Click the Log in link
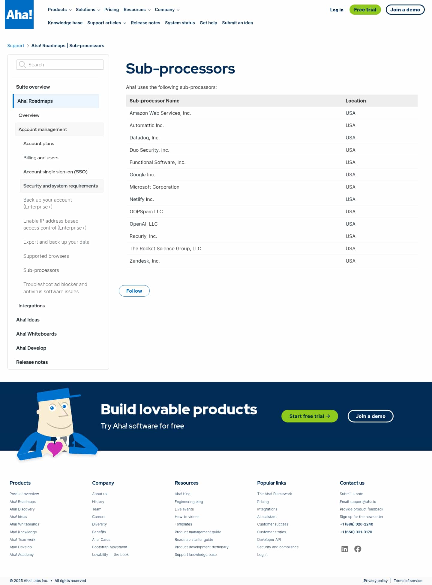This screenshot has height=585, width=432. point(337,10)
